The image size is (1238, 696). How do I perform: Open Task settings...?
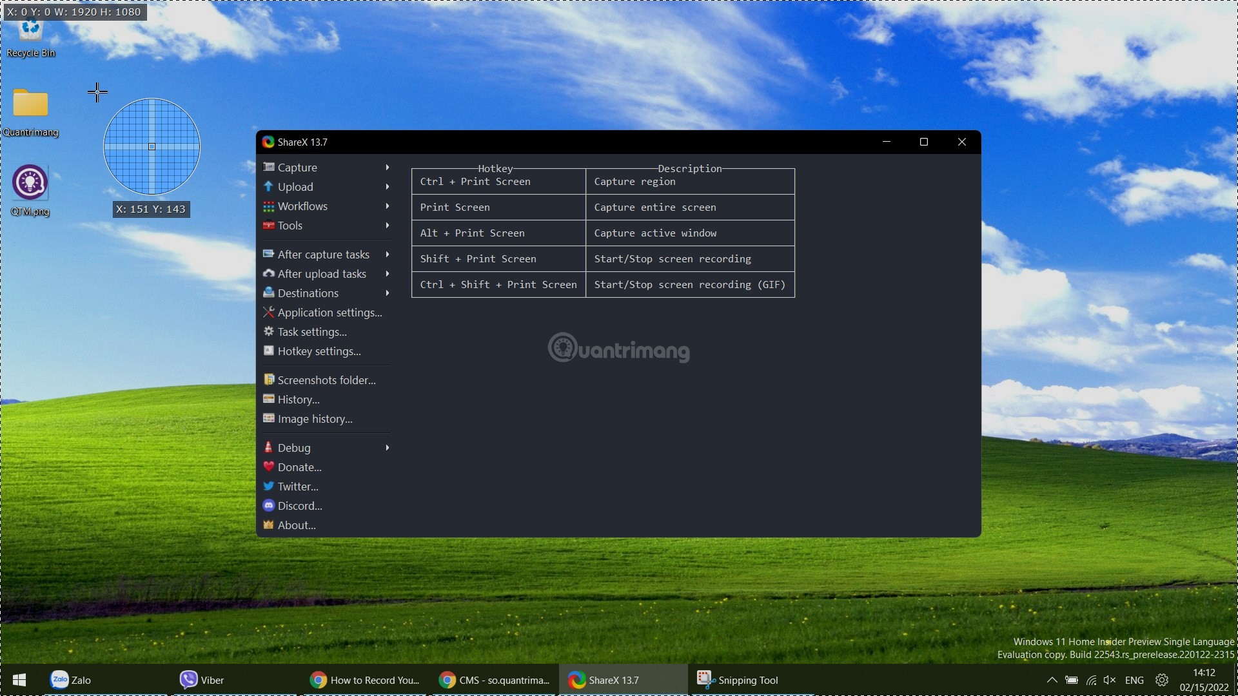tap(311, 332)
